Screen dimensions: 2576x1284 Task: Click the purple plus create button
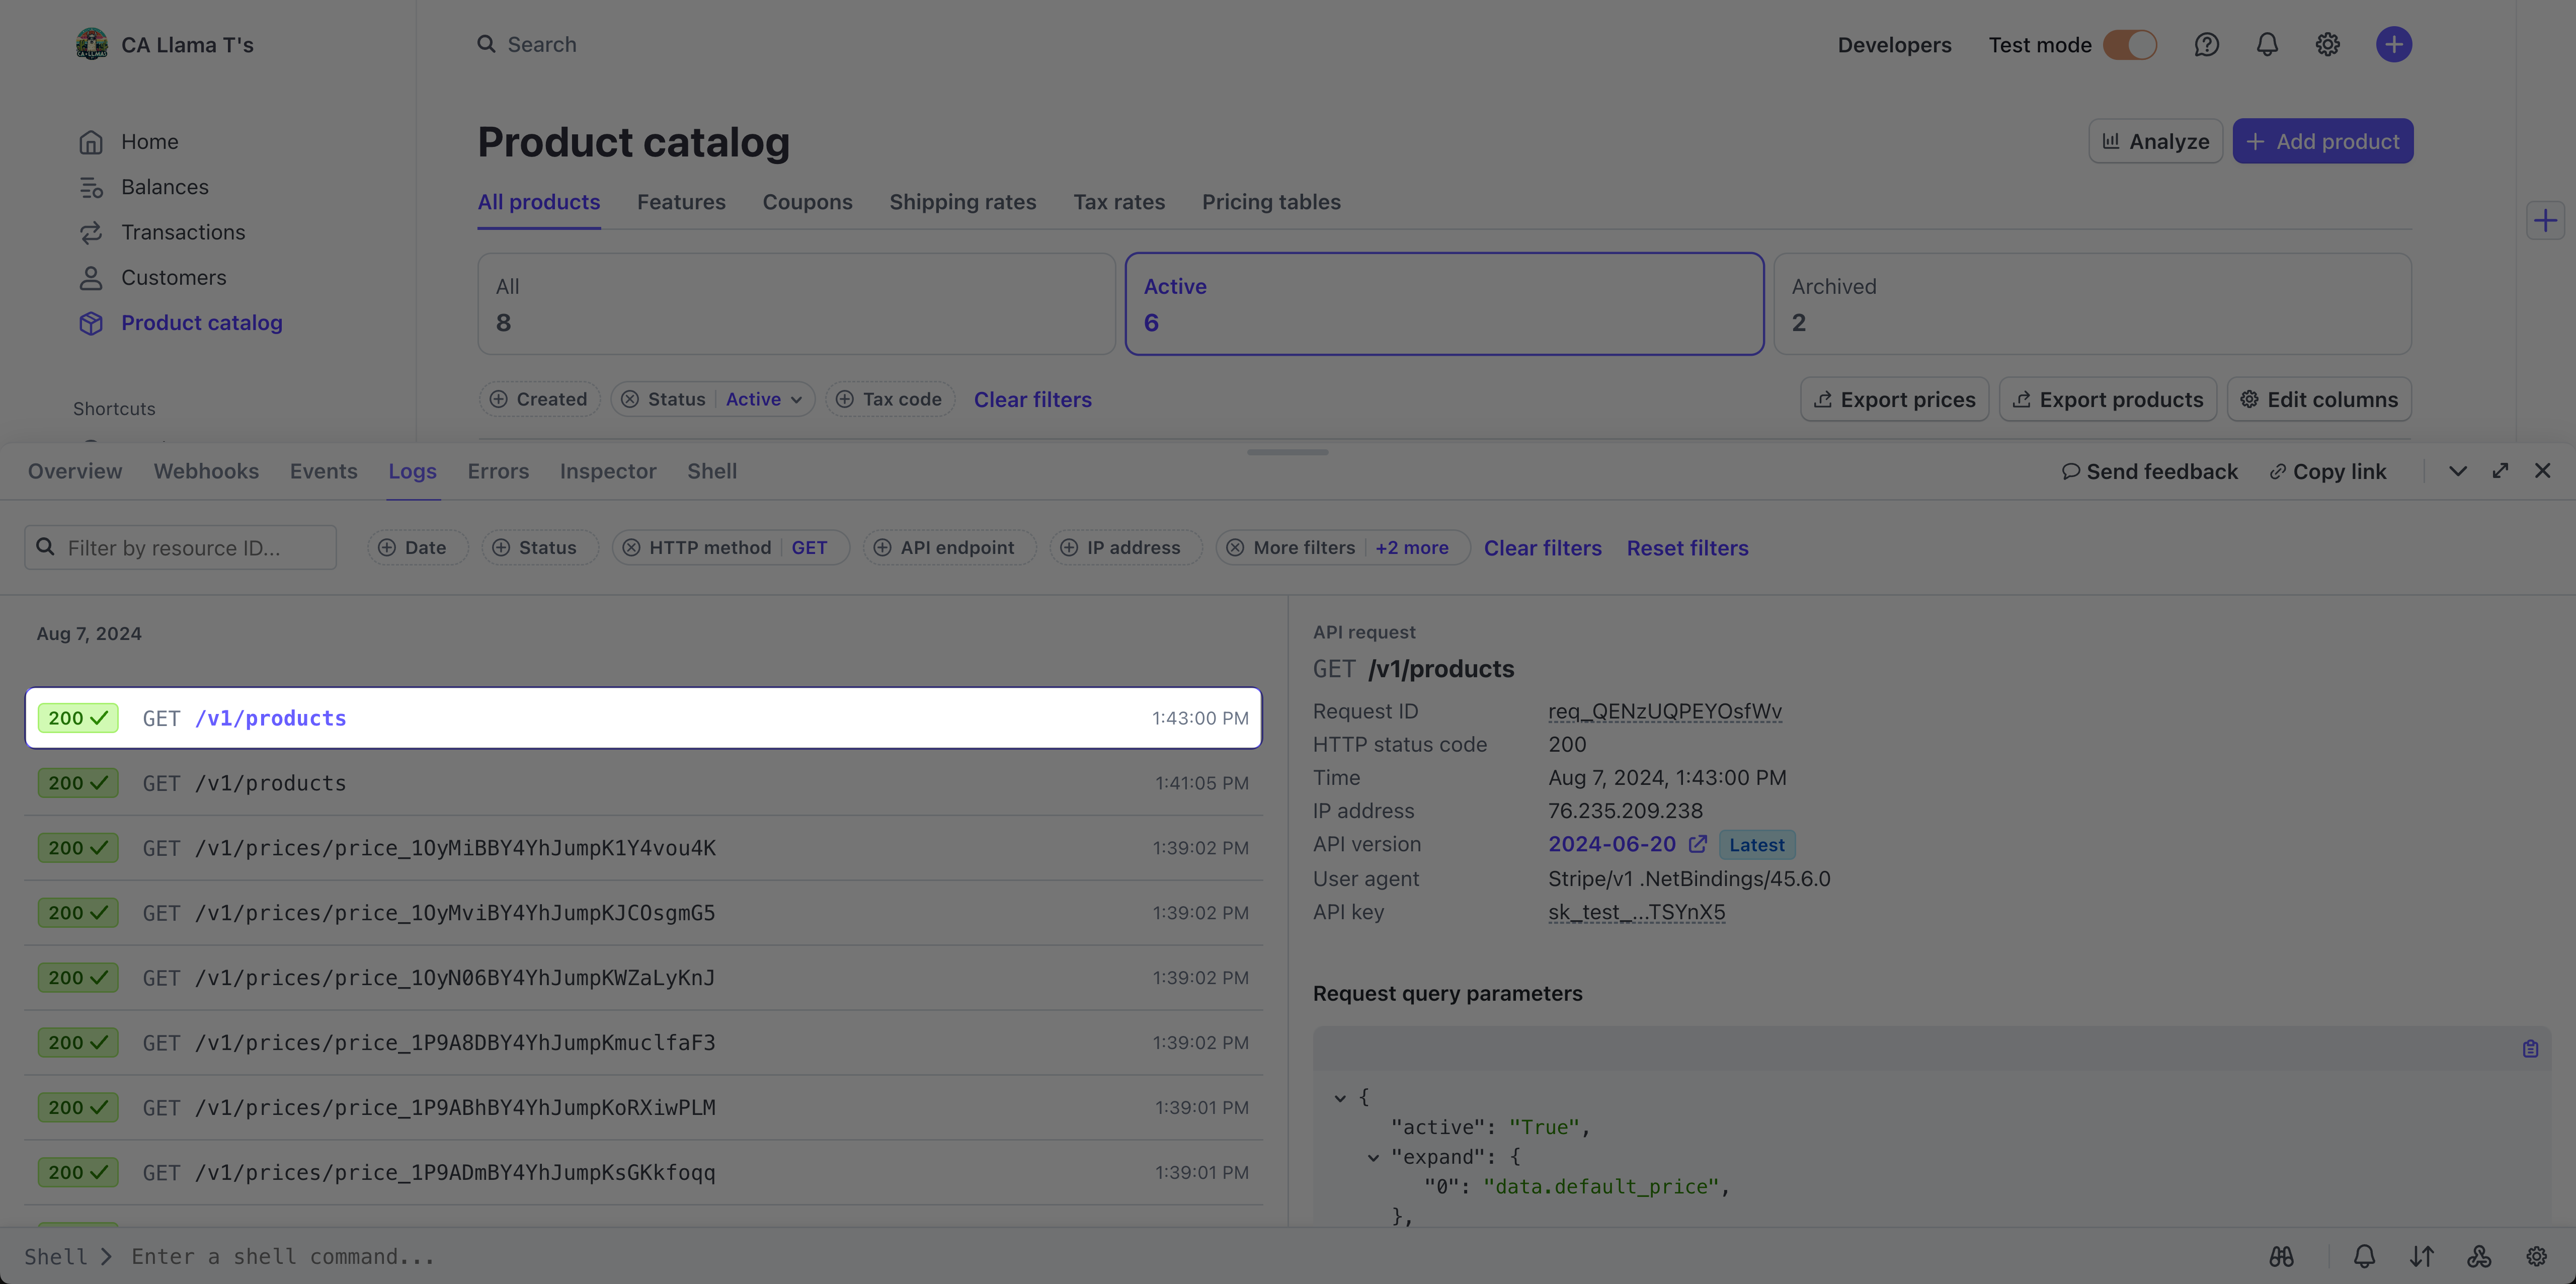tap(2393, 45)
